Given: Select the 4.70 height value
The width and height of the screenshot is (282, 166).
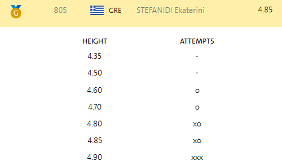Looking at the screenshot, I should (x=95, y=107).
